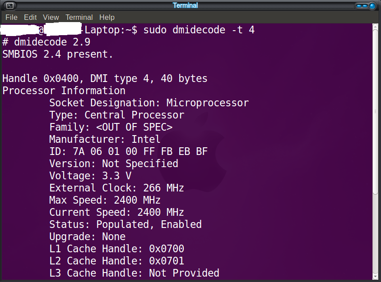Click the 'Socket Designation: Microprocessor' line
381x282 pixels.
tap(149, 103)
